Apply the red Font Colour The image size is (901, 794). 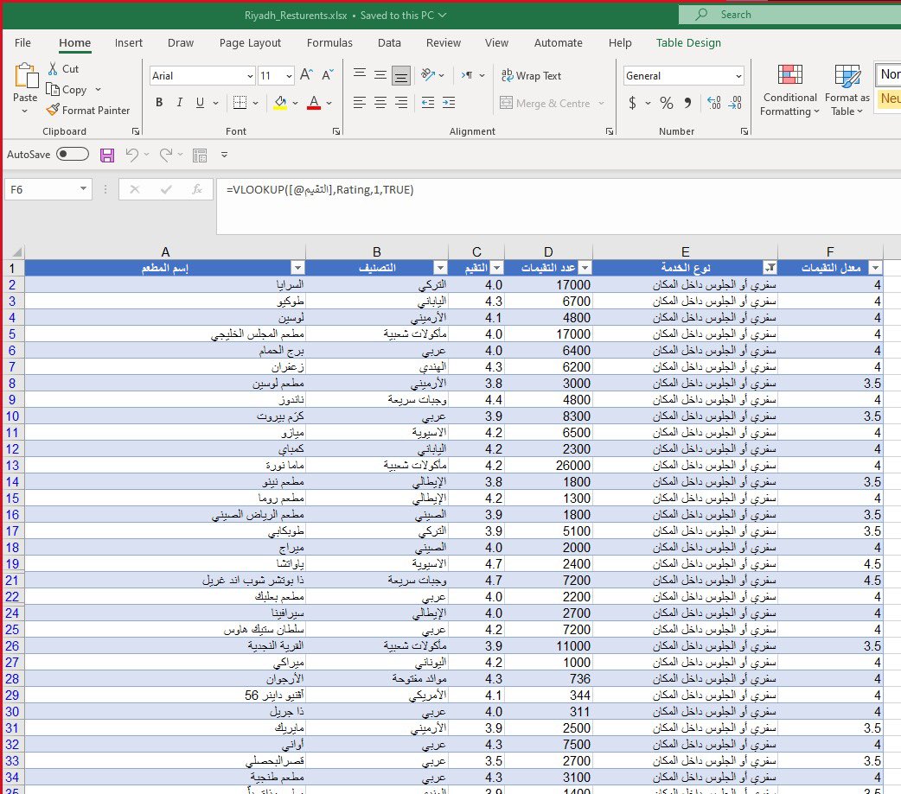pyautogui.click(x=314, y=103)
